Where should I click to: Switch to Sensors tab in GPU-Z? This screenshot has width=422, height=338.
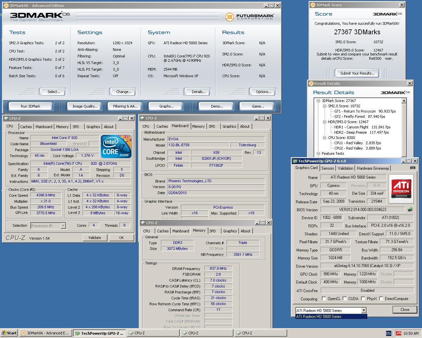click(328, 168)
